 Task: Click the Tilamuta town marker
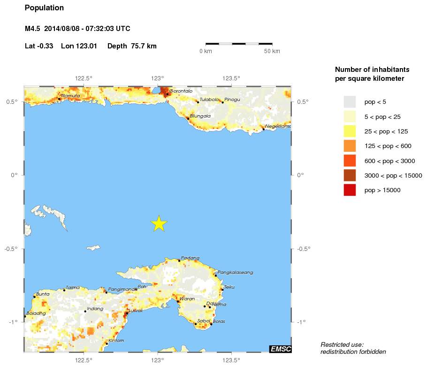[x=59, y=99]
